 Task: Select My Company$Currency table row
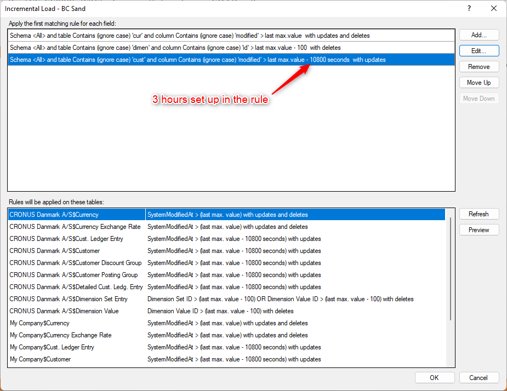point(227,323)
